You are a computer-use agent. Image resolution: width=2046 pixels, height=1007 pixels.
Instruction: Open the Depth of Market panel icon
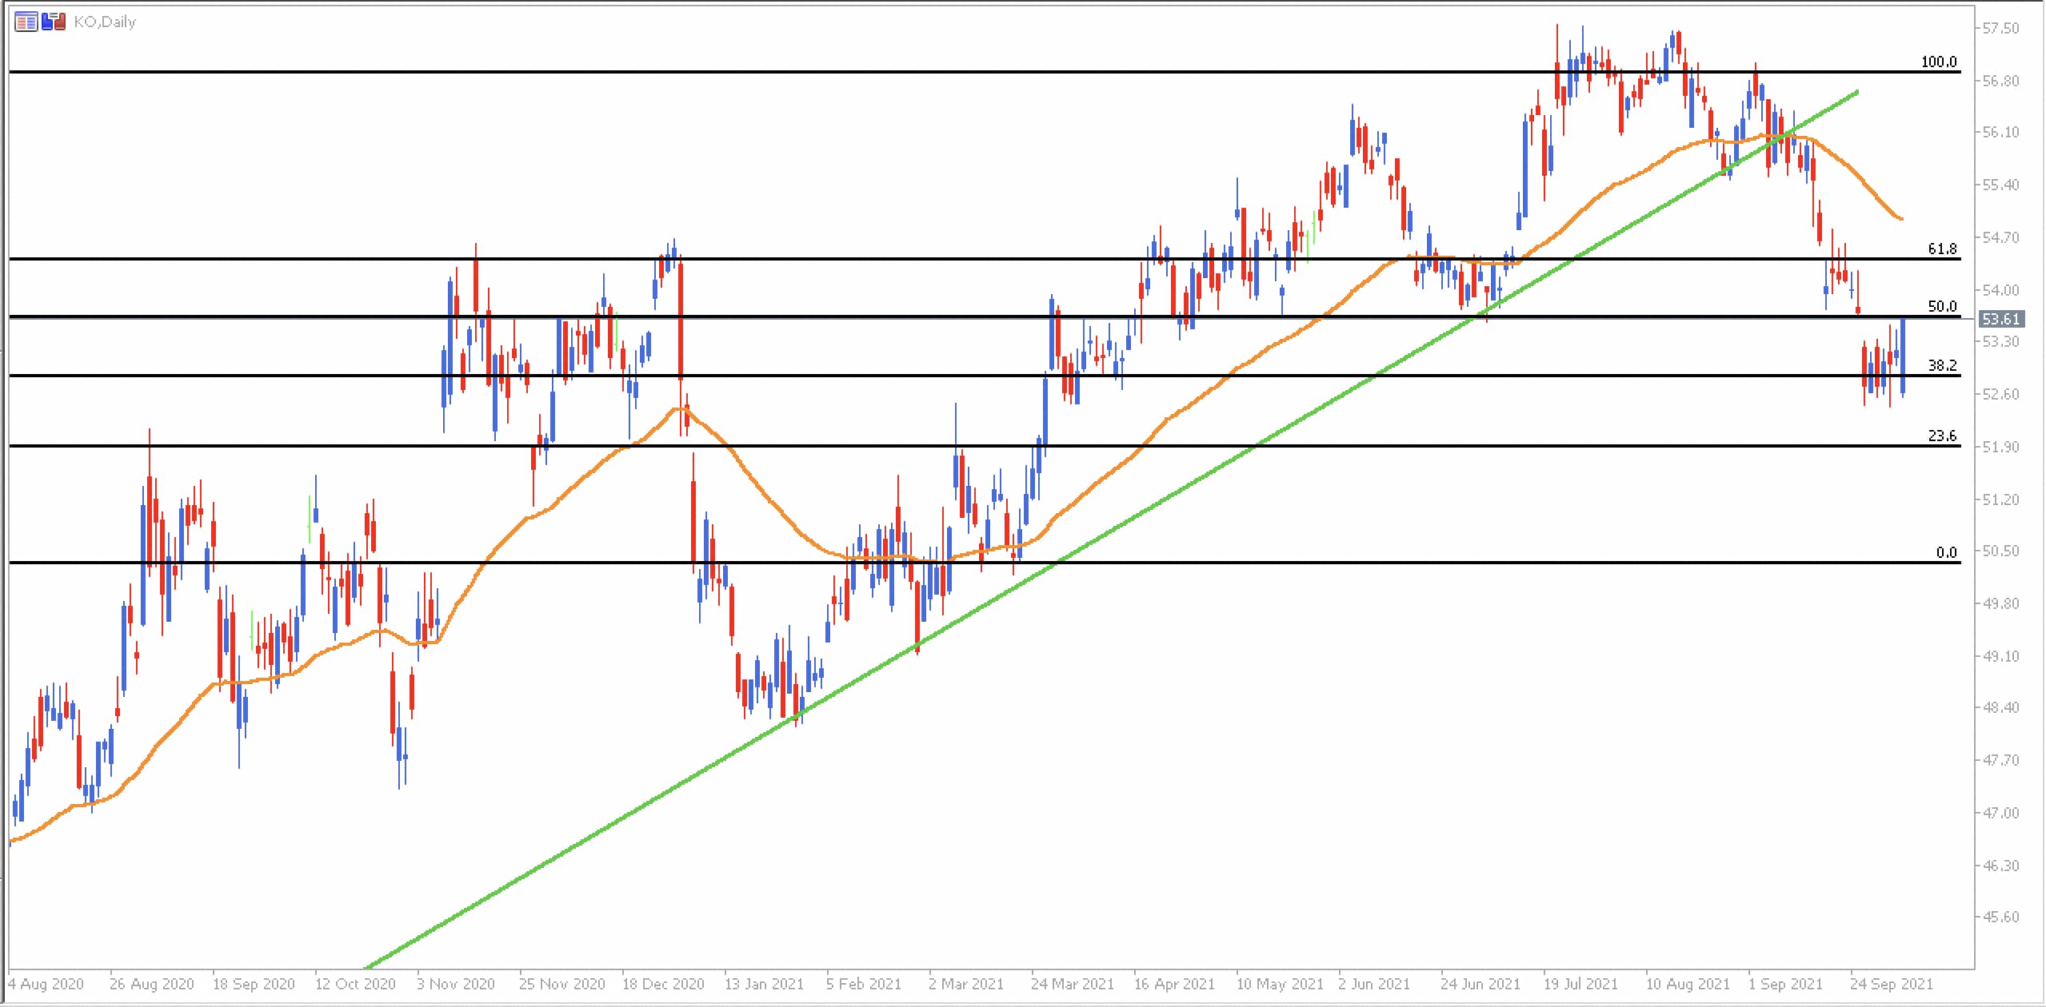click(26, 22)
